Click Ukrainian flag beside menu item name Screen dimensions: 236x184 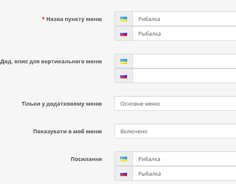coord(124,19)
